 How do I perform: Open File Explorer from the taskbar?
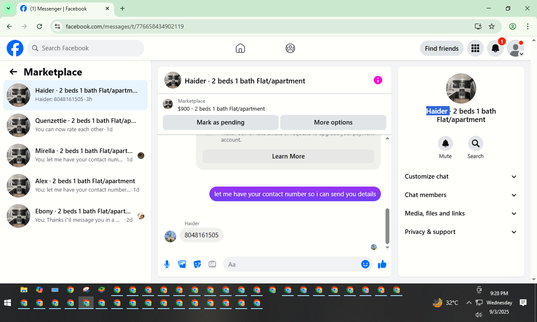24,290
